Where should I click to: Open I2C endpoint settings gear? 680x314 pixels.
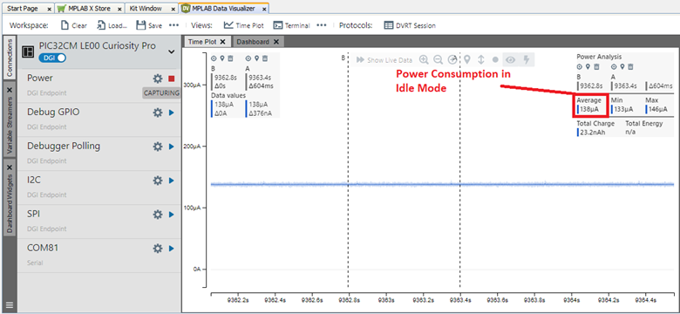pyautogui.click(x=158, y=180)
